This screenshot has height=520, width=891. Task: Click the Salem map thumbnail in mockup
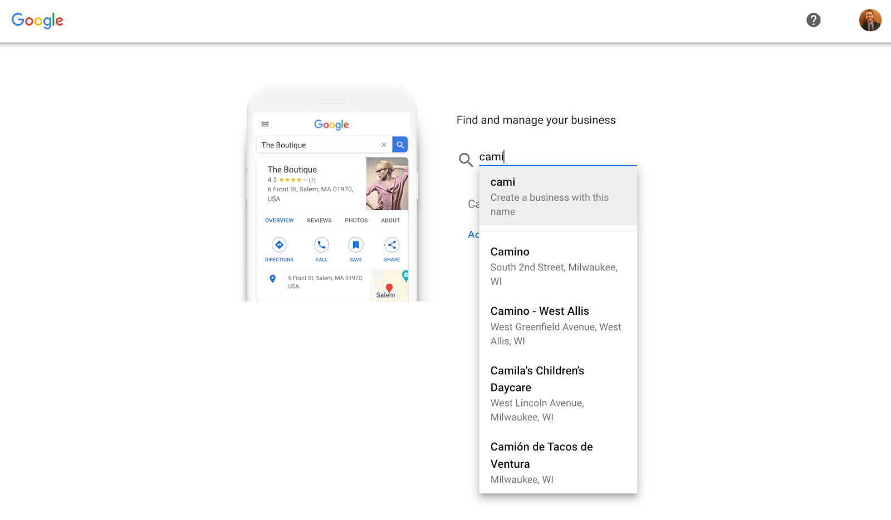point(390,286)
